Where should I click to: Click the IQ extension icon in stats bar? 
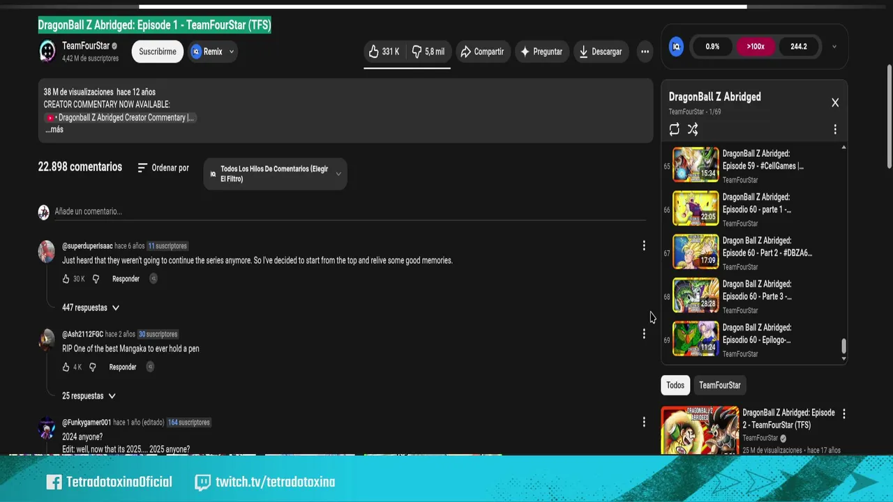click(676, 47)
